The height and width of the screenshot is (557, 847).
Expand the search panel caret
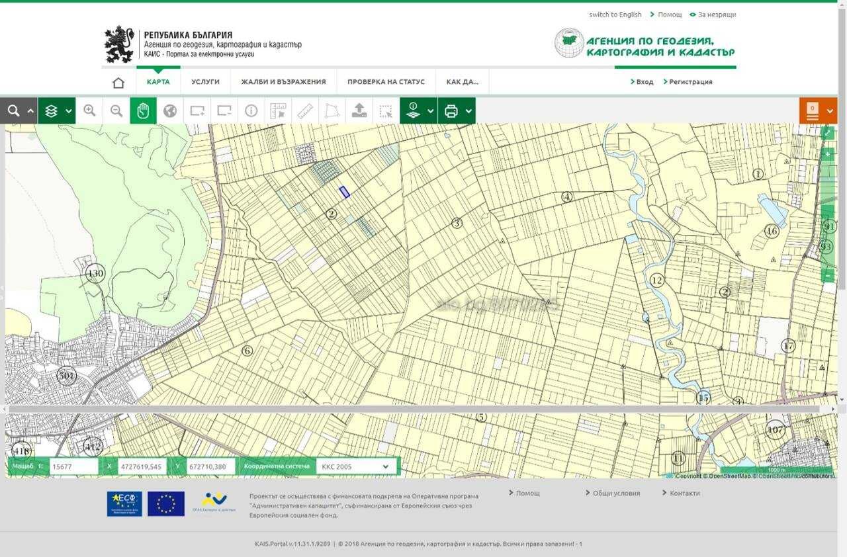(30, 111)
